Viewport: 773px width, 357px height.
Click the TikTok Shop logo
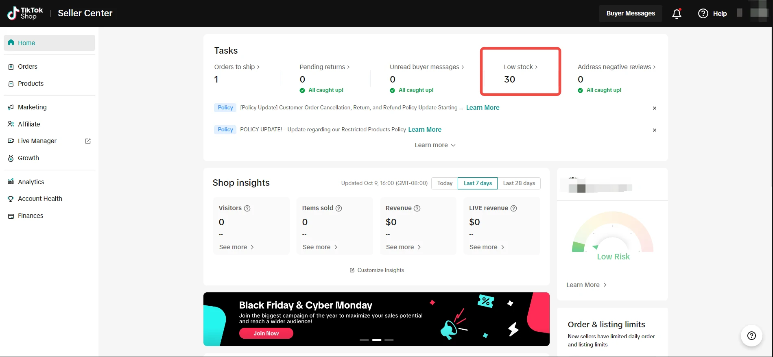[x=25, y=13]
